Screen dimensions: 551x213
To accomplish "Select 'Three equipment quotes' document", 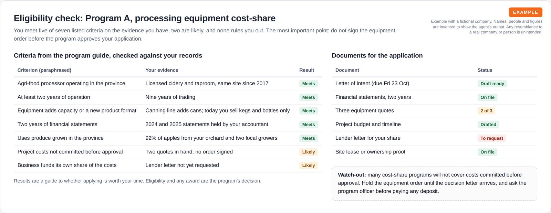I will coord(365,110).
